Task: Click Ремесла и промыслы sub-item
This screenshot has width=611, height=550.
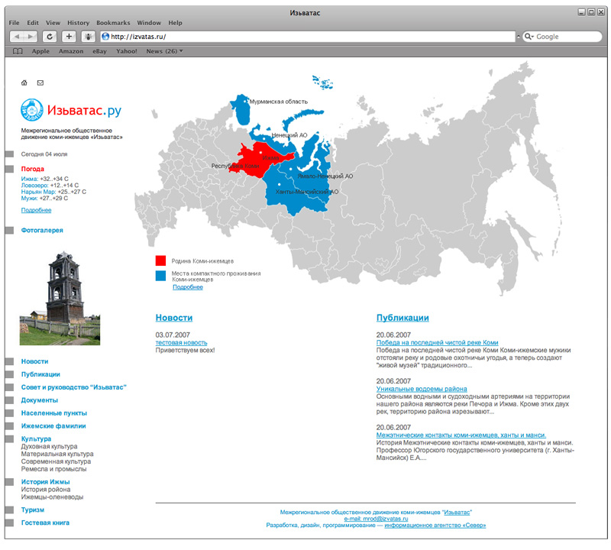Action: (x=53, y=469)
